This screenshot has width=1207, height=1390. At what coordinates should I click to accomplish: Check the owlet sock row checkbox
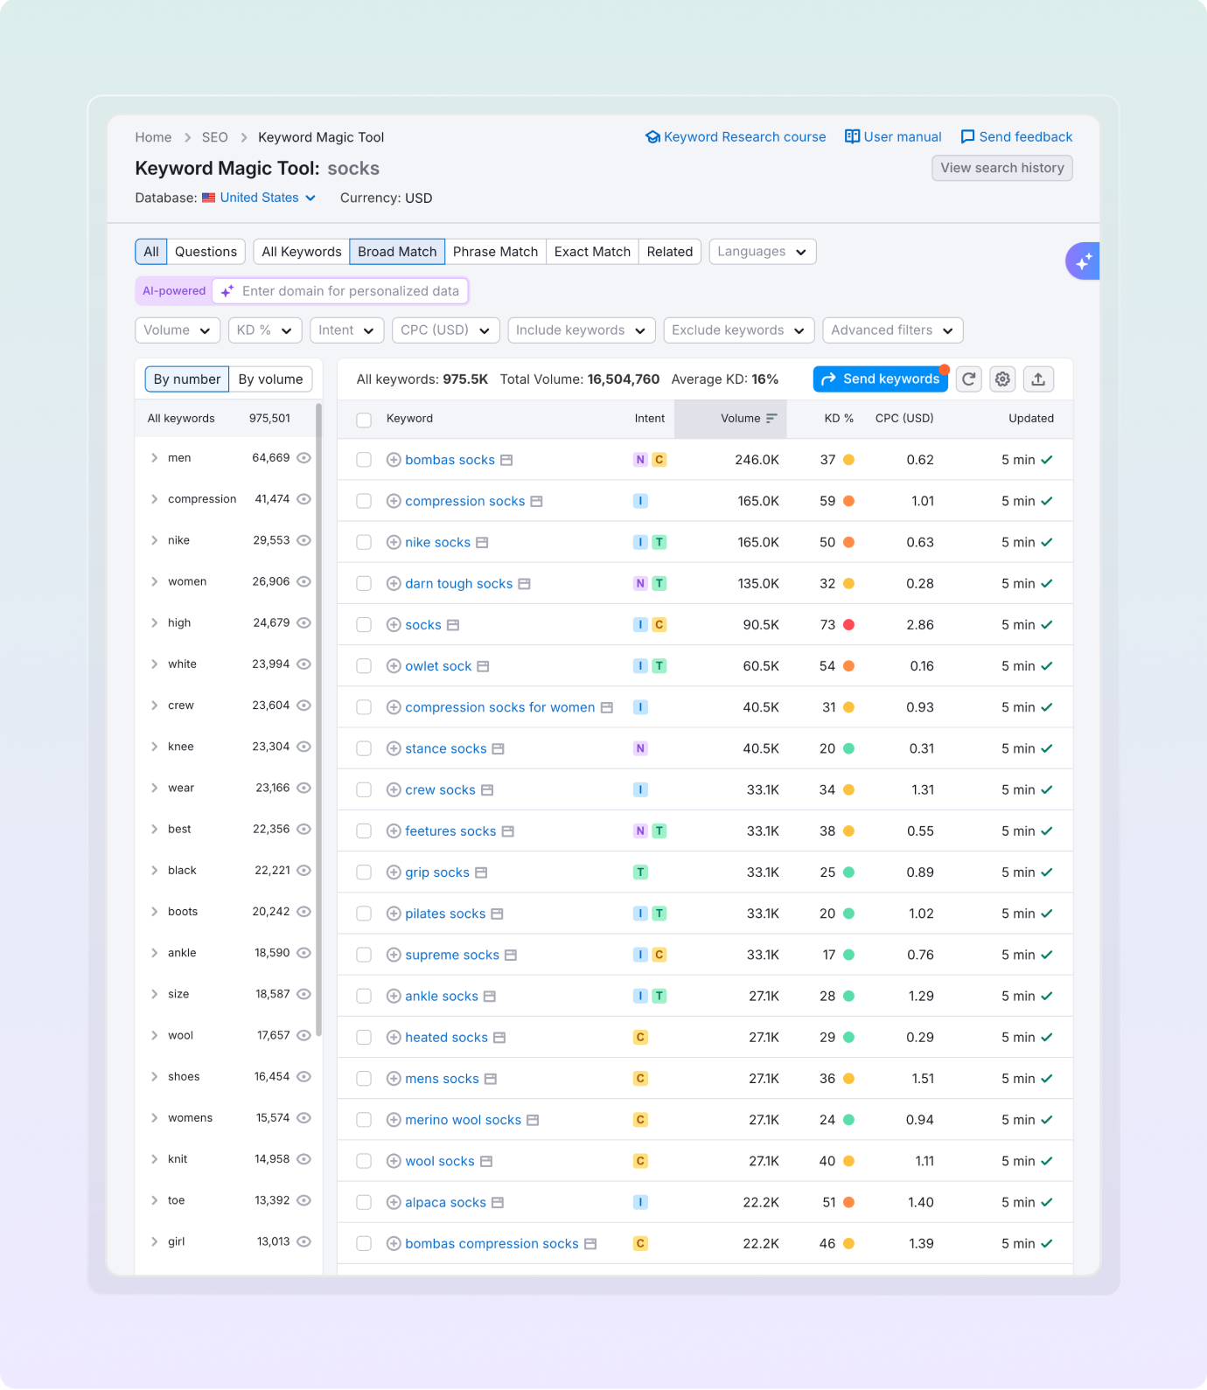[x=364, y=666]
